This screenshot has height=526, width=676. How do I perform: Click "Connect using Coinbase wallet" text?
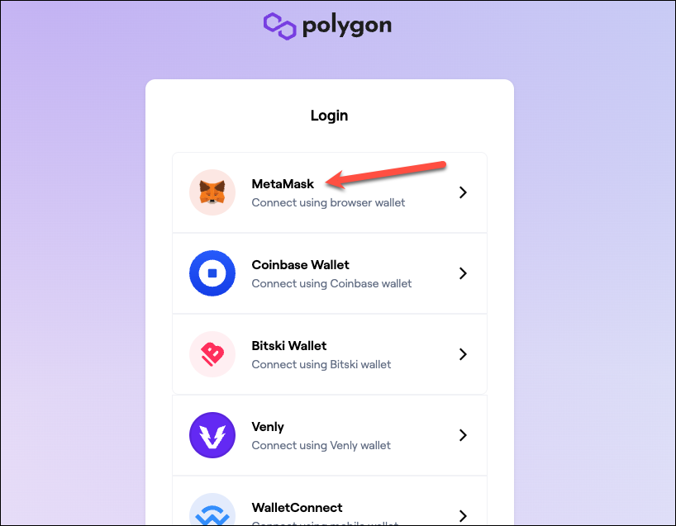[x=332, y=284]
